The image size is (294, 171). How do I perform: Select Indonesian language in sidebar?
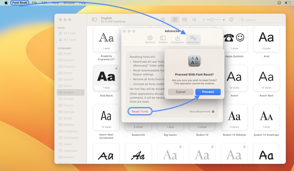[71, 138]
